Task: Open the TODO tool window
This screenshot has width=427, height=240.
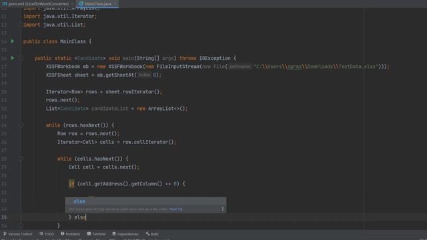Action: [x=47, y=234]
